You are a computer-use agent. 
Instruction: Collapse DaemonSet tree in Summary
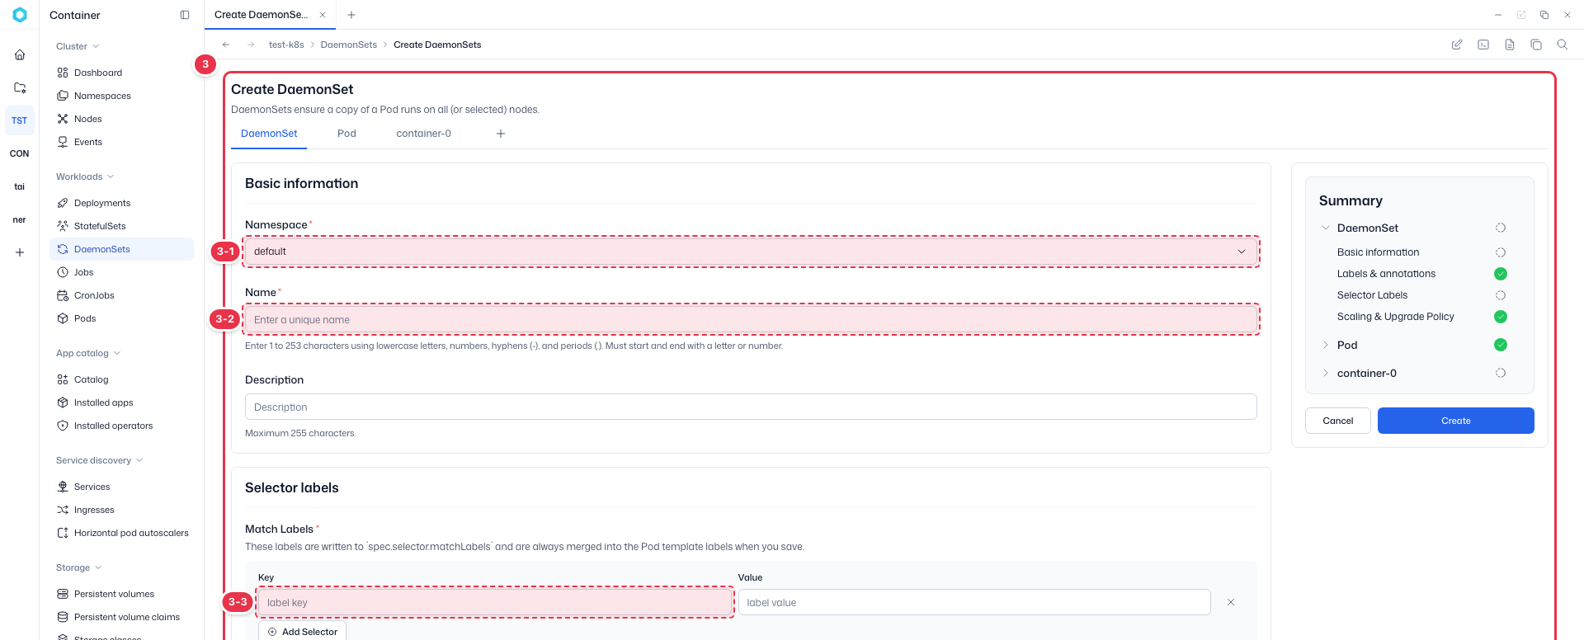(1326, 228)
